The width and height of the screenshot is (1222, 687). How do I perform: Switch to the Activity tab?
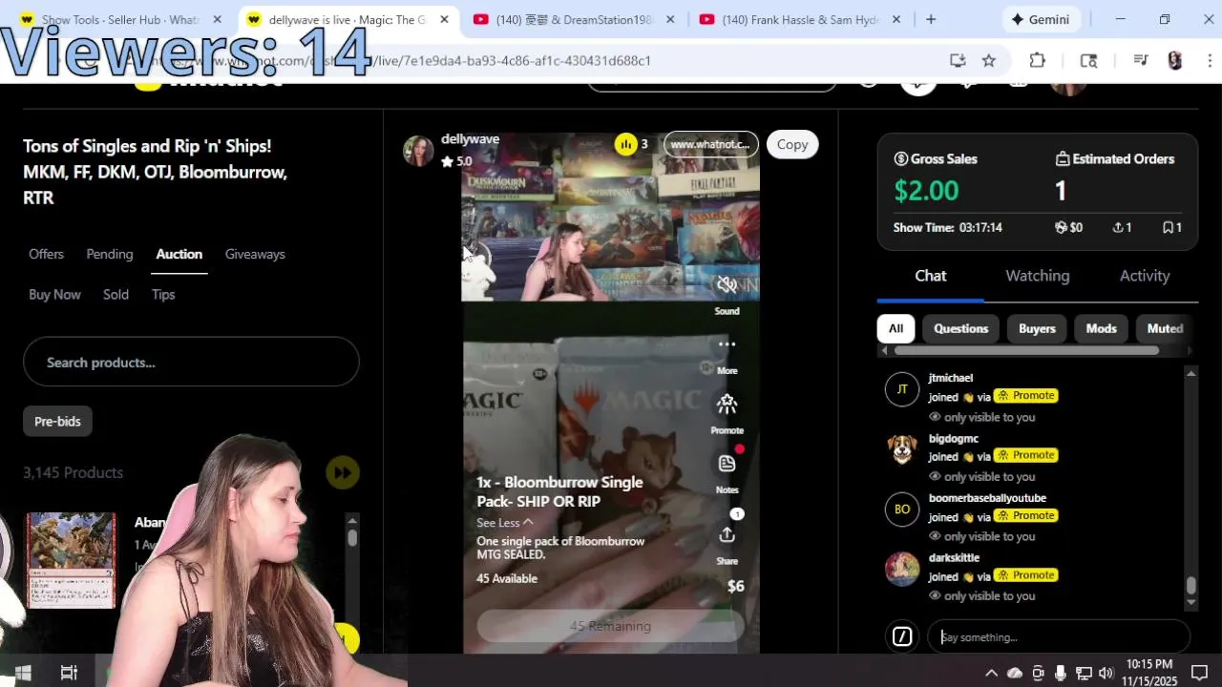(1145, 276)
